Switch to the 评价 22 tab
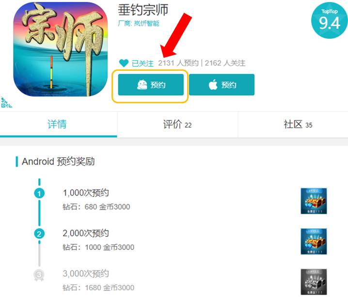This screenshot has width=348, height=297. [x=177, y=124]
